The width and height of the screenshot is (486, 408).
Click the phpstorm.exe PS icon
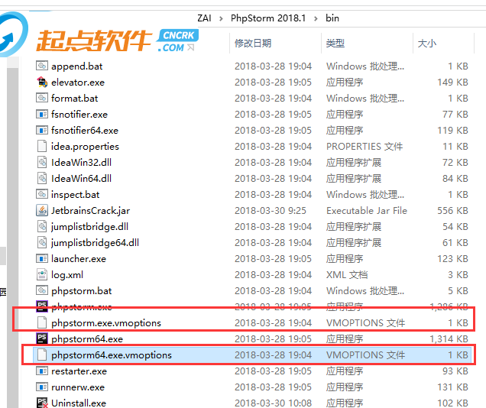42,306
